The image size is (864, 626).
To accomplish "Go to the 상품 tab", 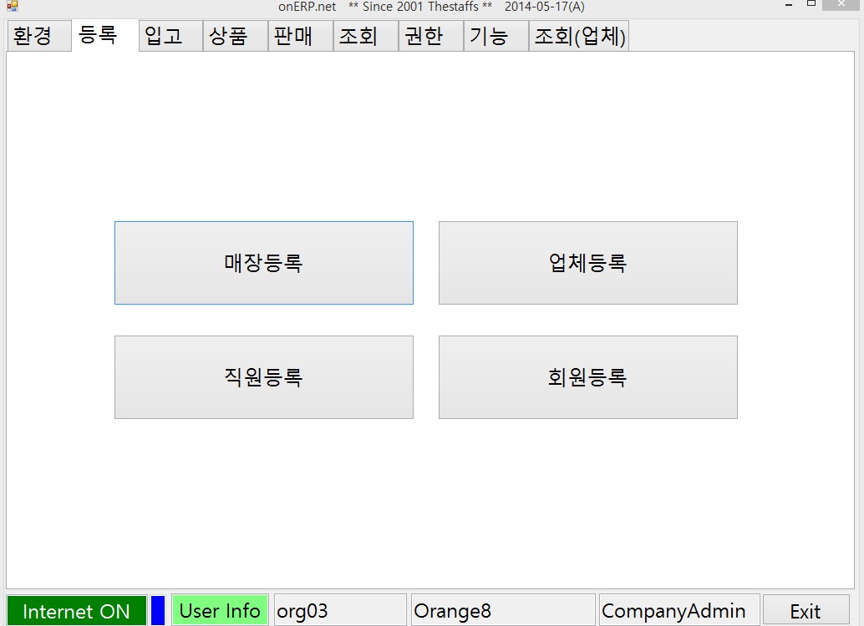I will point(236,37).
